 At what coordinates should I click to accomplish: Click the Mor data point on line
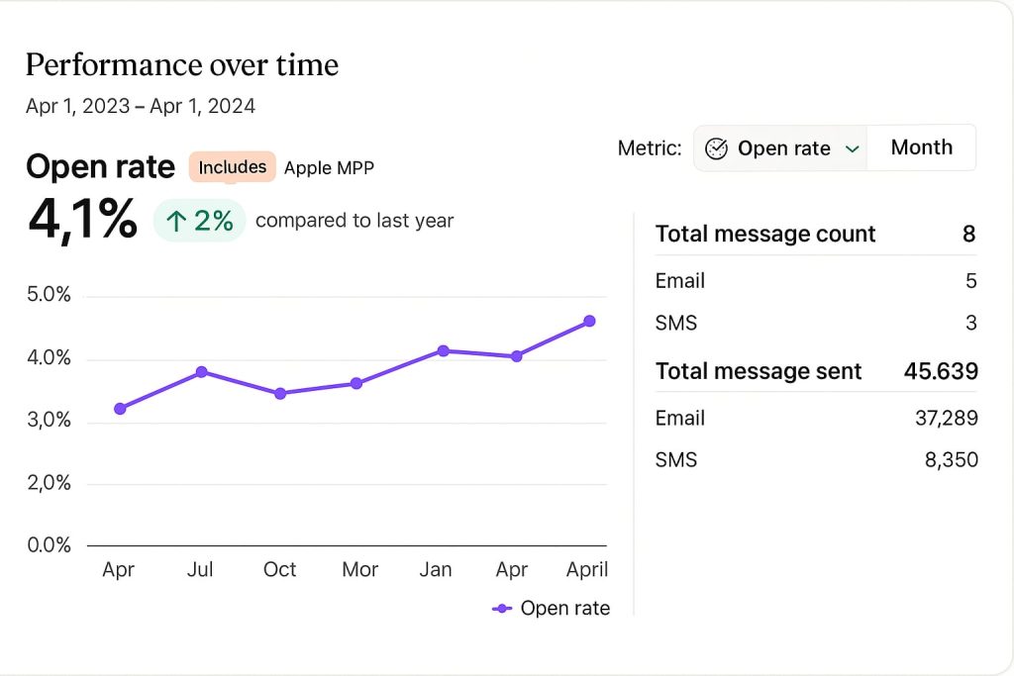click(x=356, y=383)
